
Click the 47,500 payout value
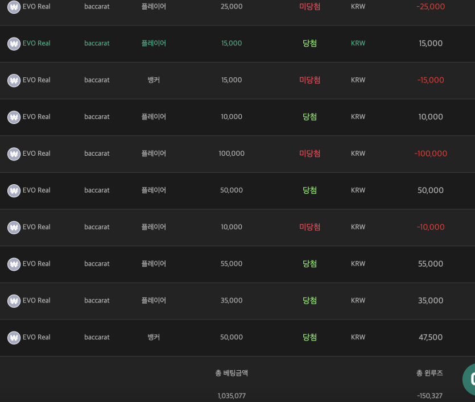[431, 337]
